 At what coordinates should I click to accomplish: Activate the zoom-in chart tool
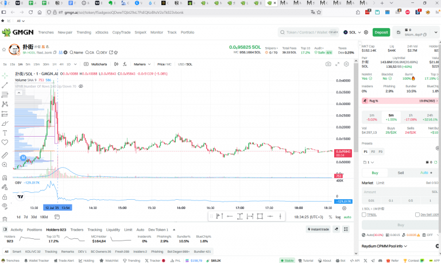pyautogui.click(x=5, y=165)
